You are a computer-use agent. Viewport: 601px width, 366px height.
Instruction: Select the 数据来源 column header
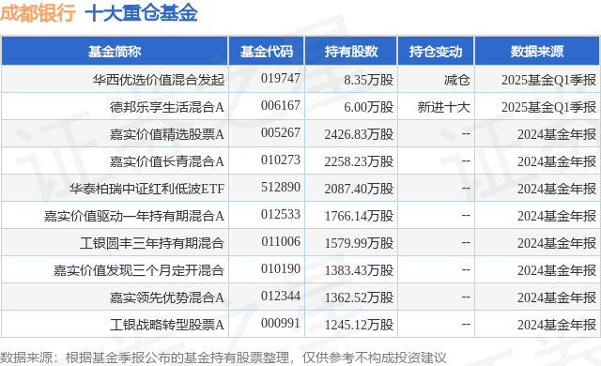[x=537, y=52]
